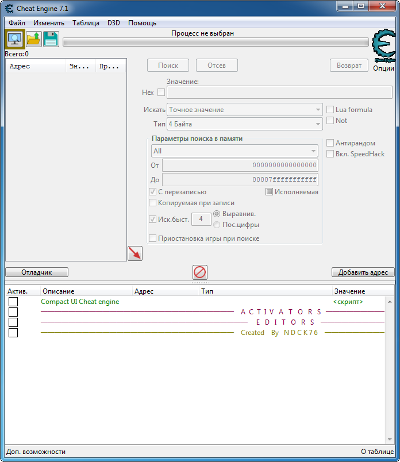Image resolution: width=400 pixels, height=462 pixels.
Task: Click the Адрес column header in results list
Action: tap(36, 66)
